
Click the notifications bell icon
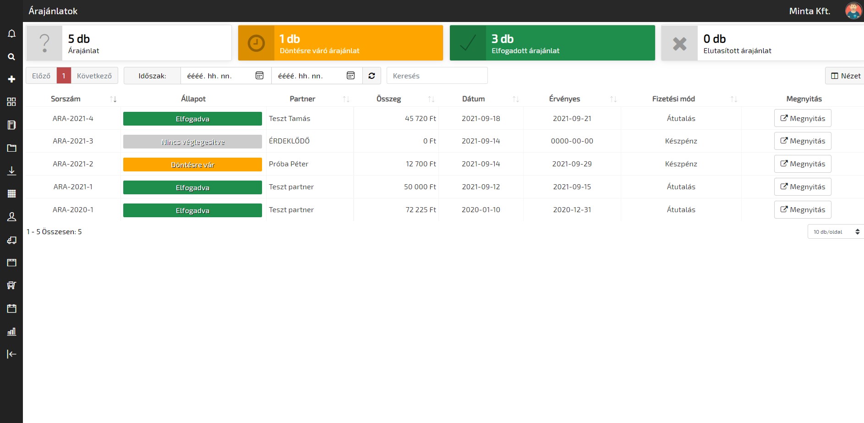[x=11, y=34]
